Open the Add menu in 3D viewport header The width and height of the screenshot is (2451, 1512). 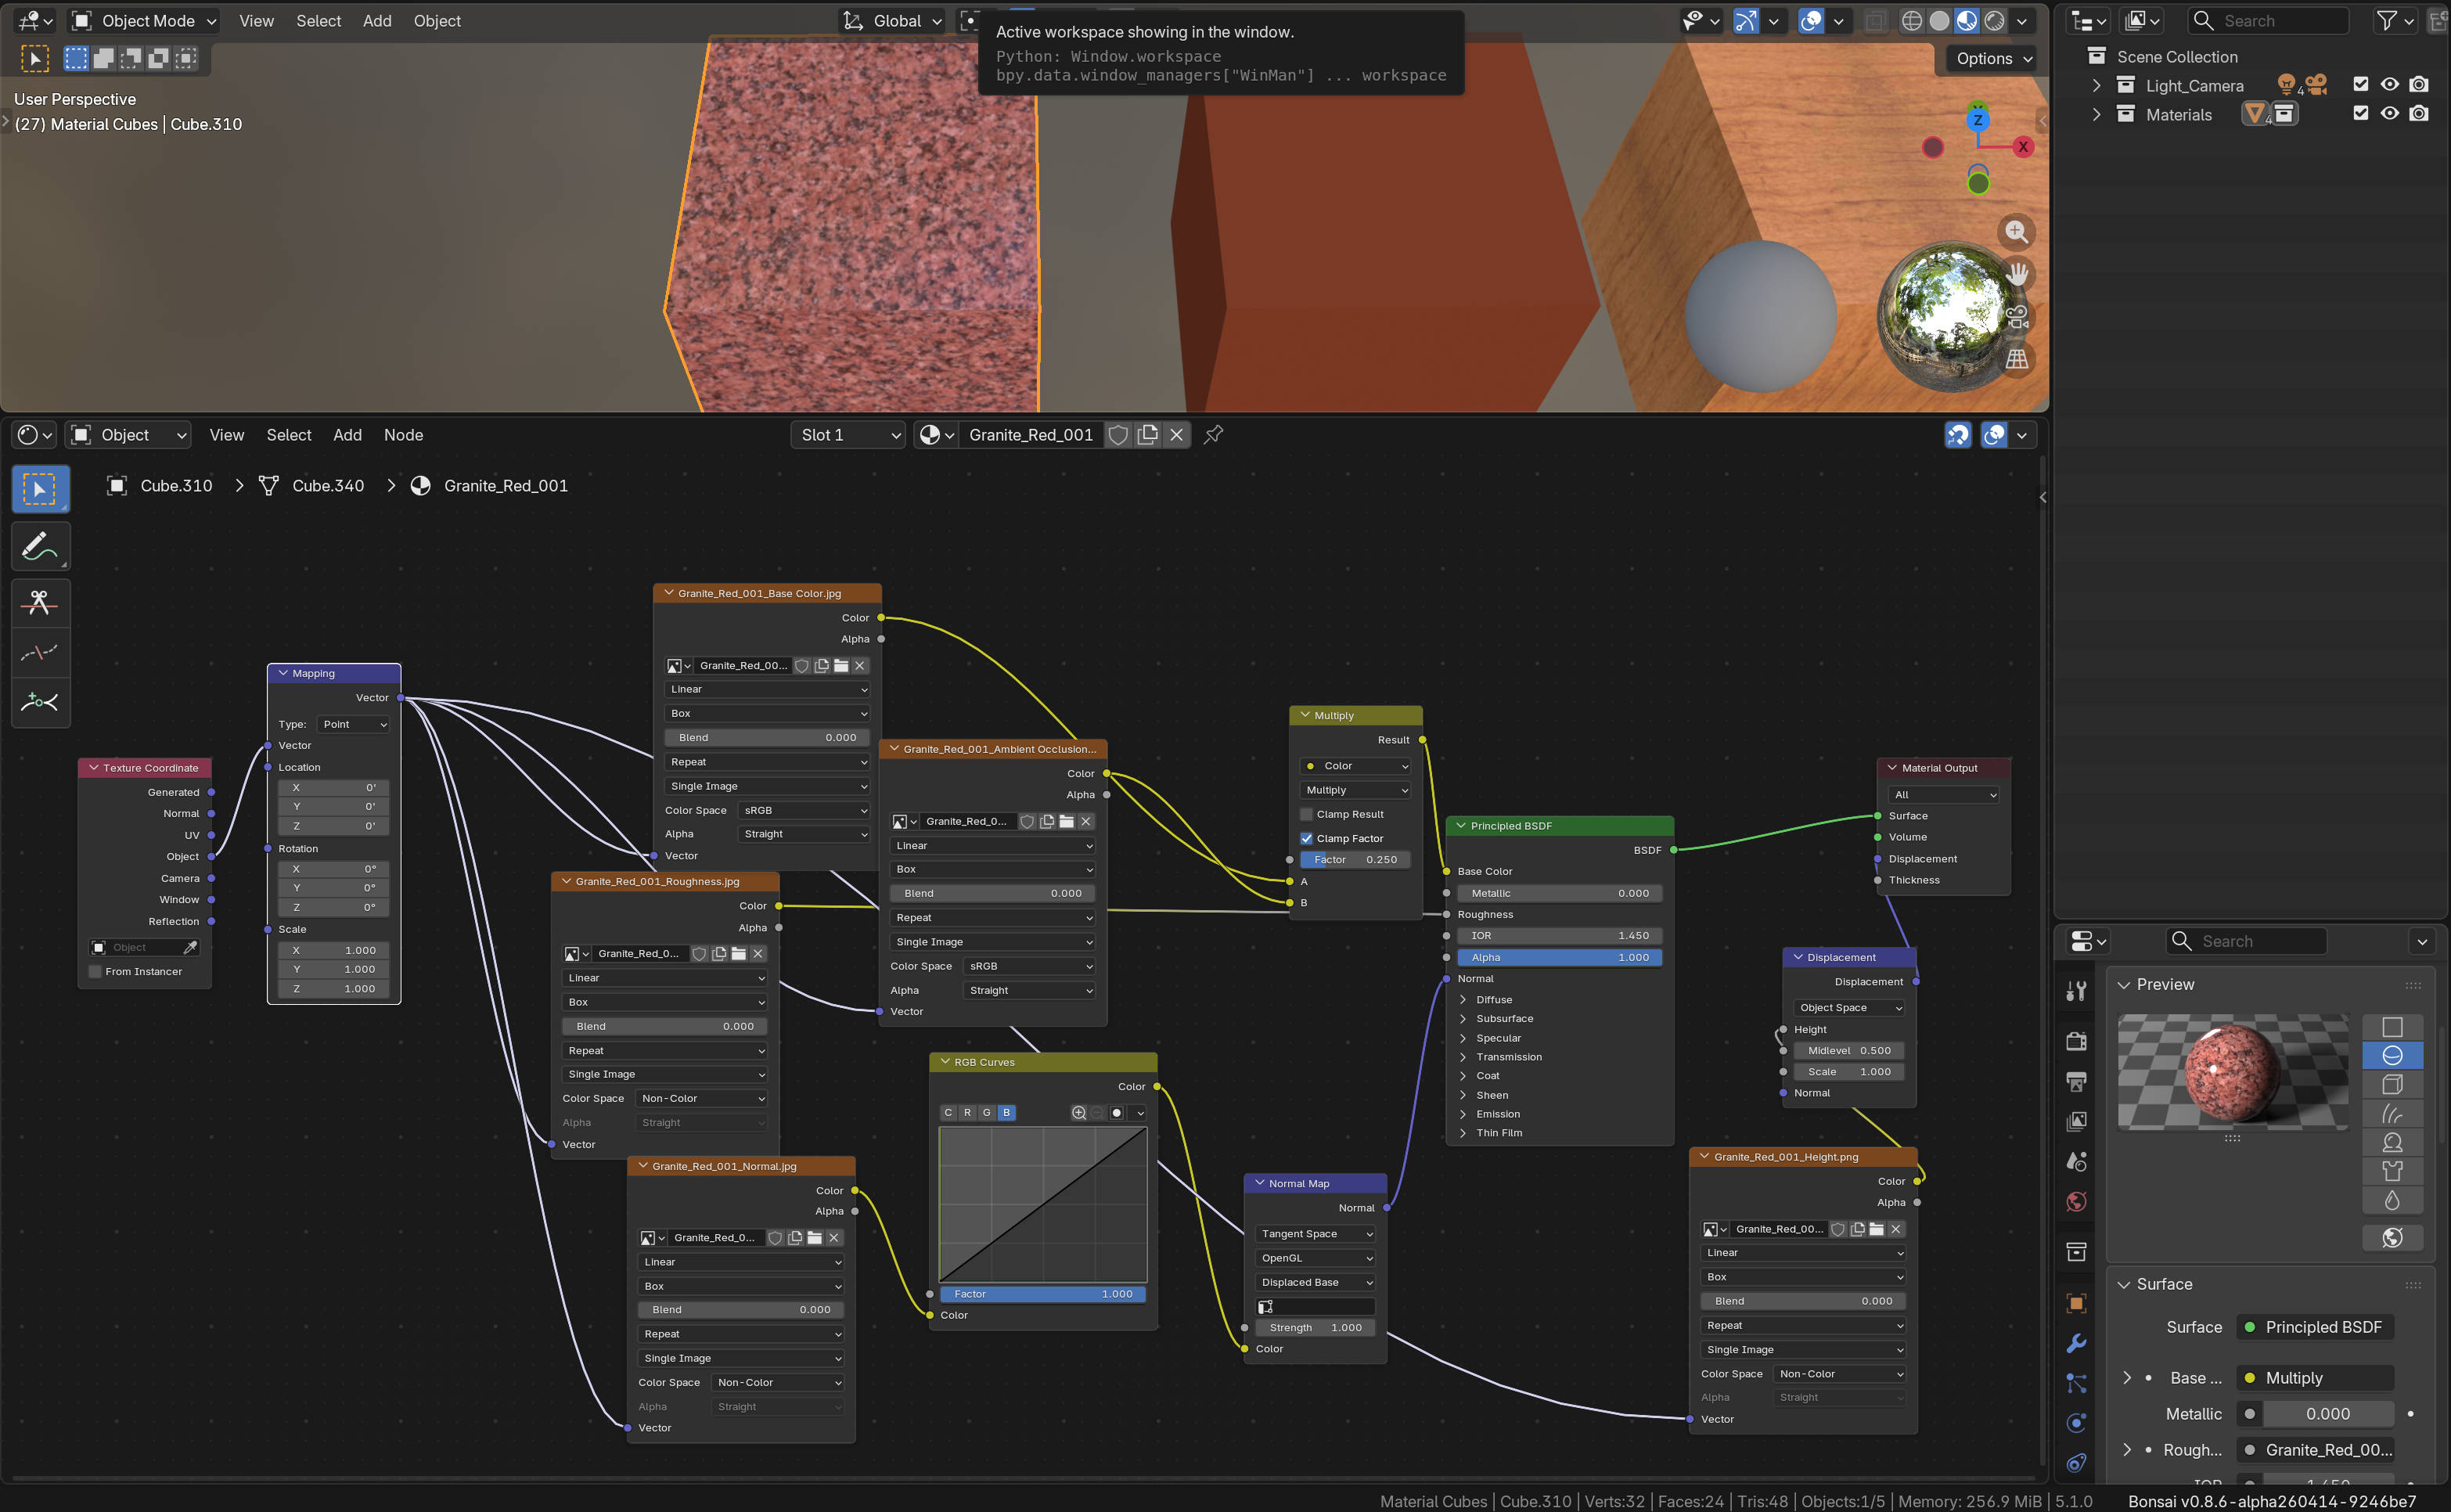click(377, 21)
